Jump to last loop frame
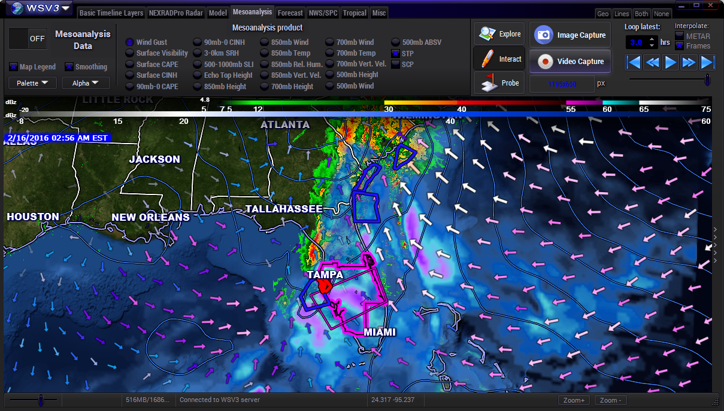Viewport: 724px width, 411px height. [707, 62]
